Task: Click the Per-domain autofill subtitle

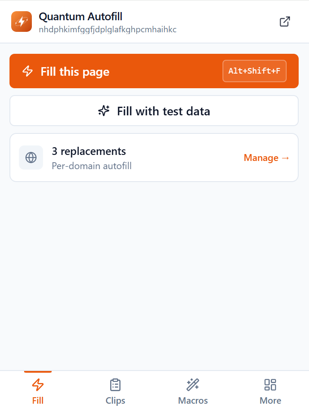Action: (x=92, y=166)
